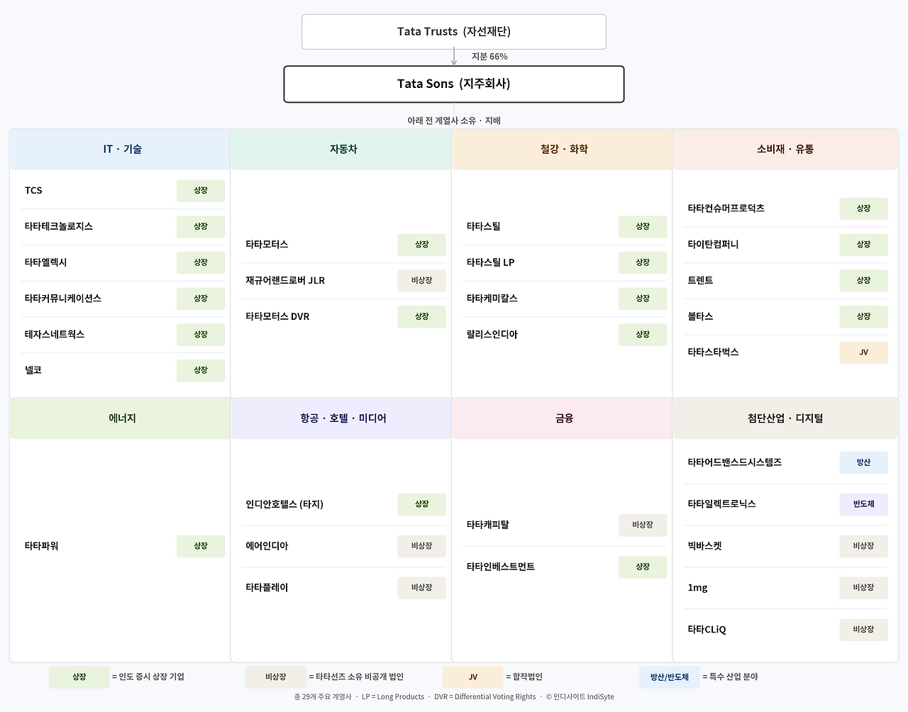Click the 방산 badge beside 타타어드밴스드시스템즈

coord(863,462)
